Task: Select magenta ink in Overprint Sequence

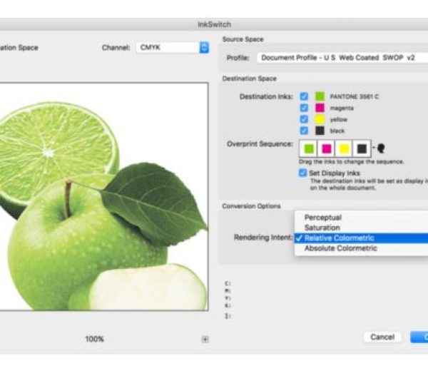Action: tap(327, 148)
